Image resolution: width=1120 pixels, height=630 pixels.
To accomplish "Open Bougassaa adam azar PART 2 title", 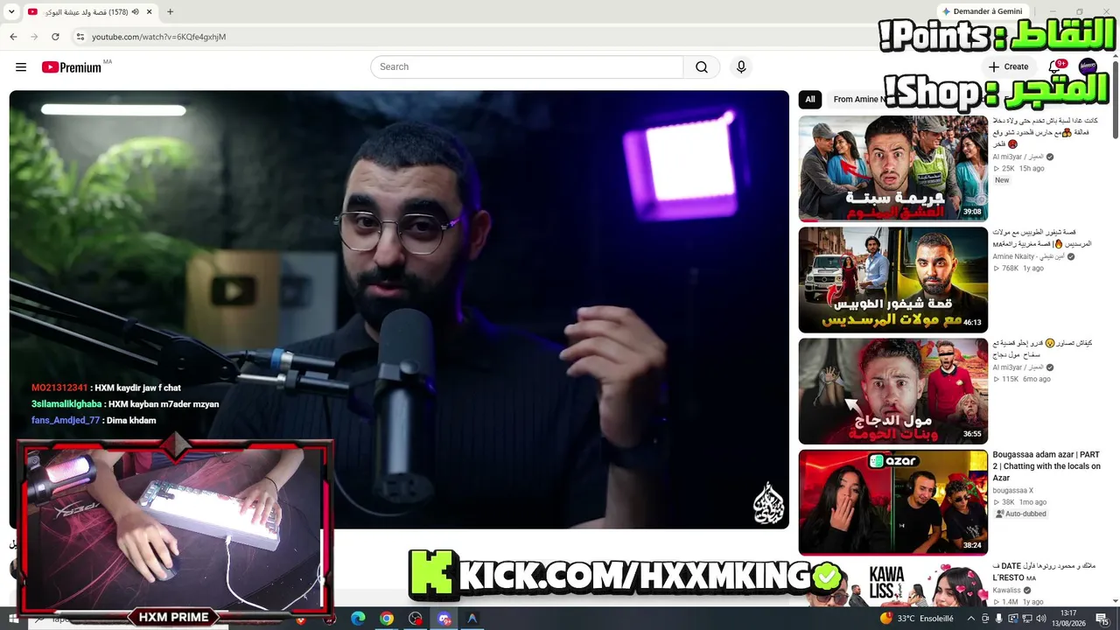I will [x=1046, y=466].
